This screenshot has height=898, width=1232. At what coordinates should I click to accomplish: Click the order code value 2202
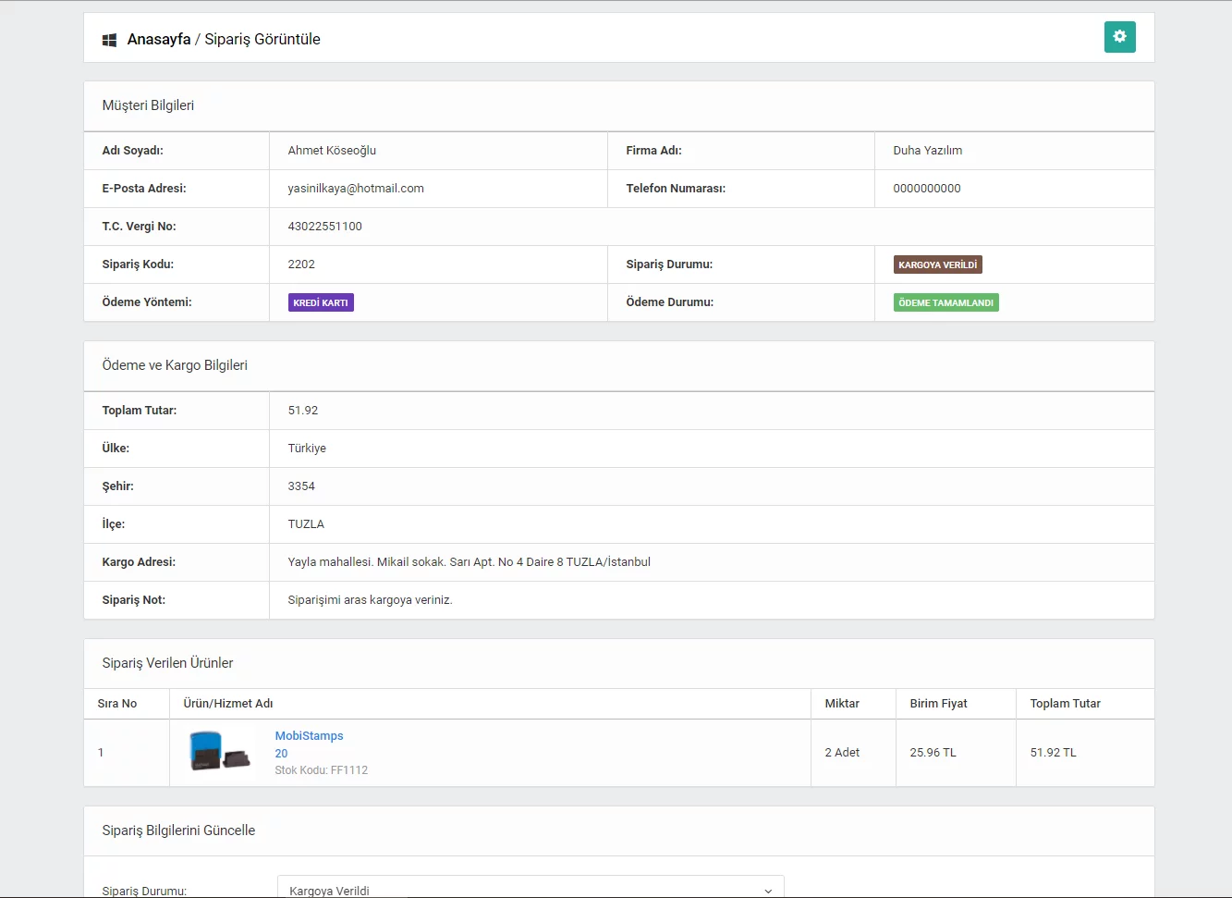tap(301, 264)
